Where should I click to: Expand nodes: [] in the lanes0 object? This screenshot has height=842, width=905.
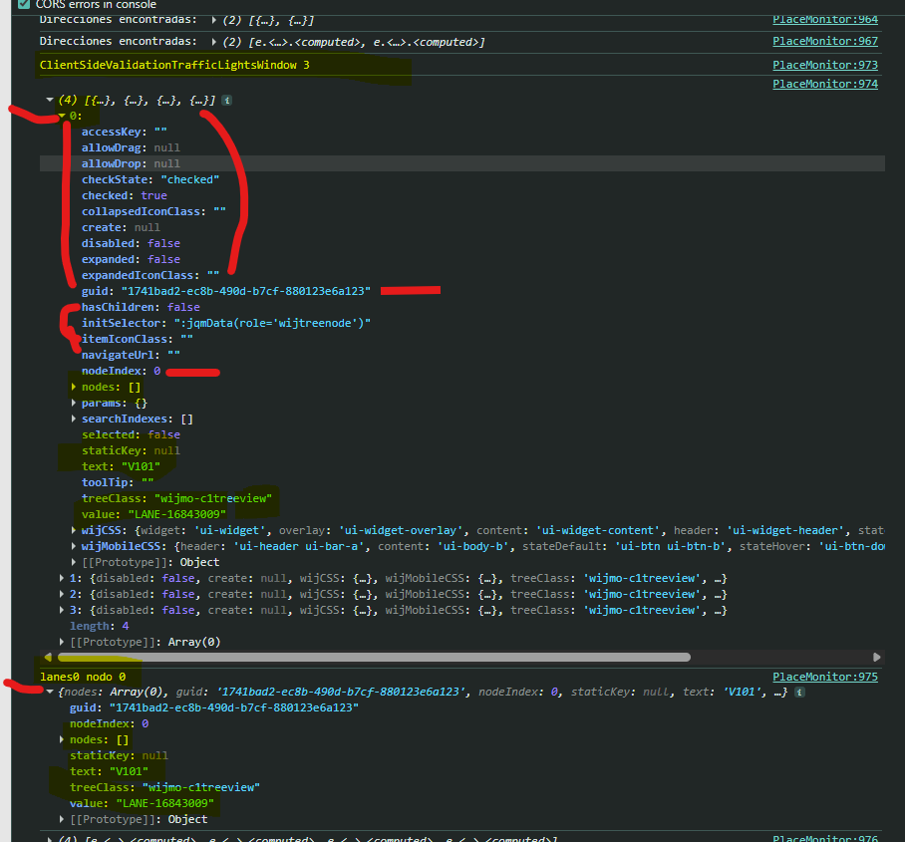tap(62, 739)
